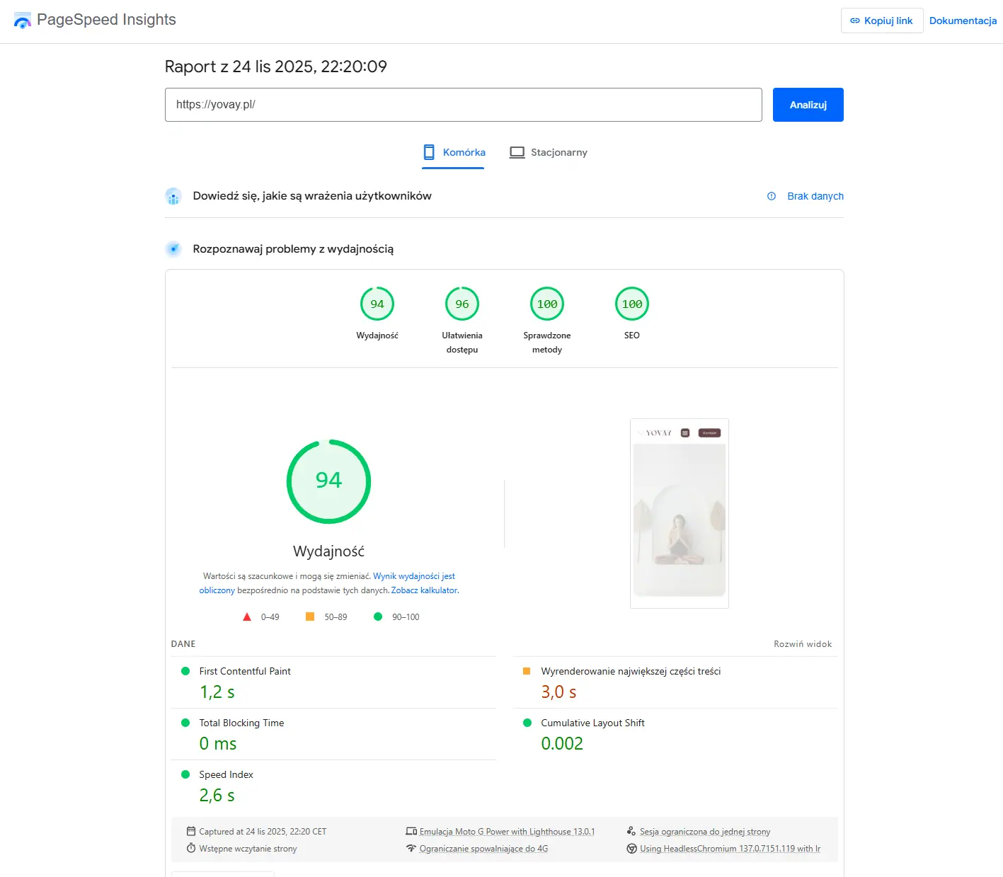Click the SEO 100 score gauge
1003x877 pixels.
pyautogui.click(x=632, y=304)
